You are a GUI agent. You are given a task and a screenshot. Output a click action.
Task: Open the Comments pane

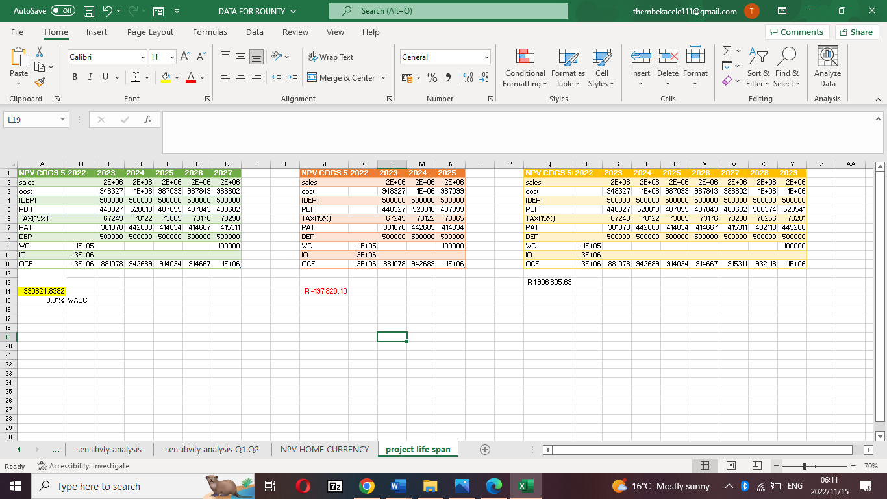[797, 31]
